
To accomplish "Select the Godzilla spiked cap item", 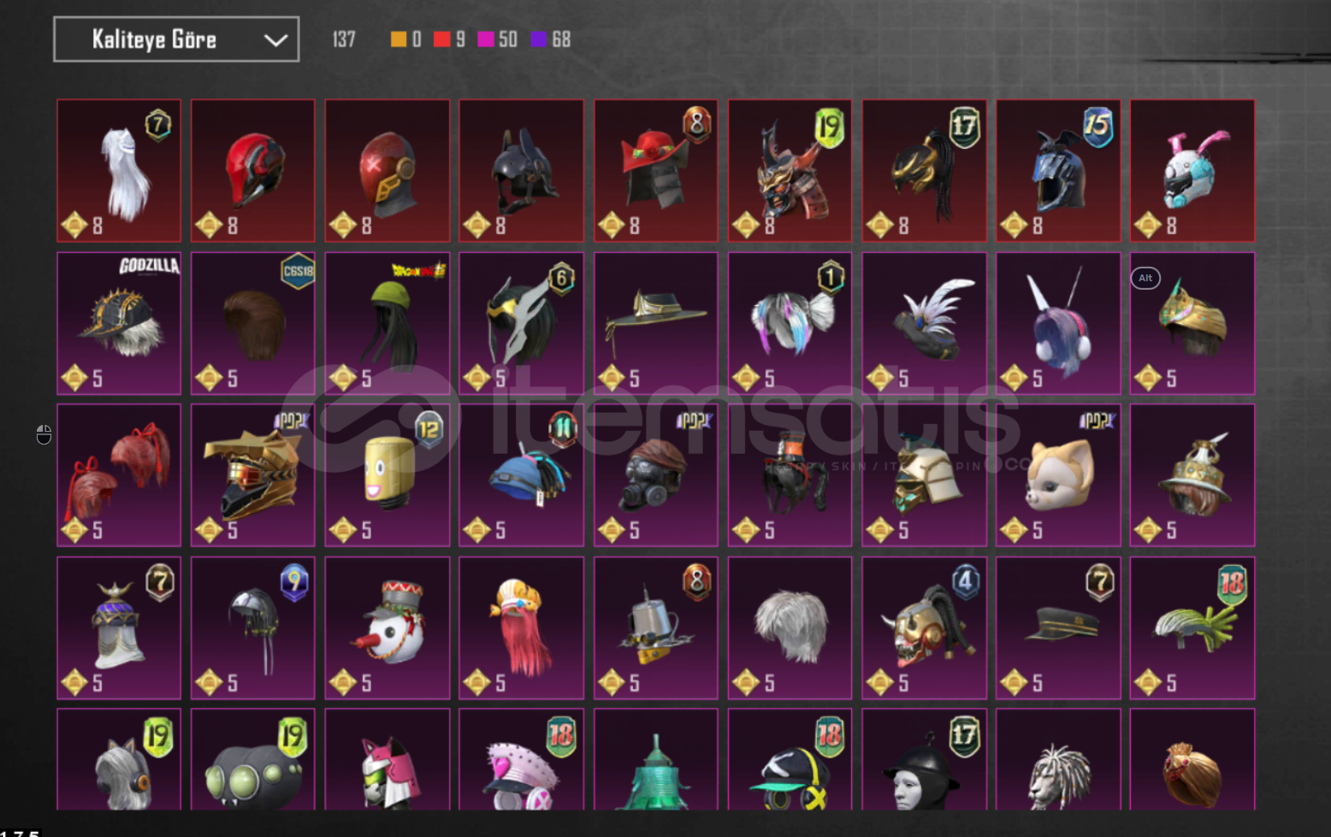I will (x=119, y=323).
